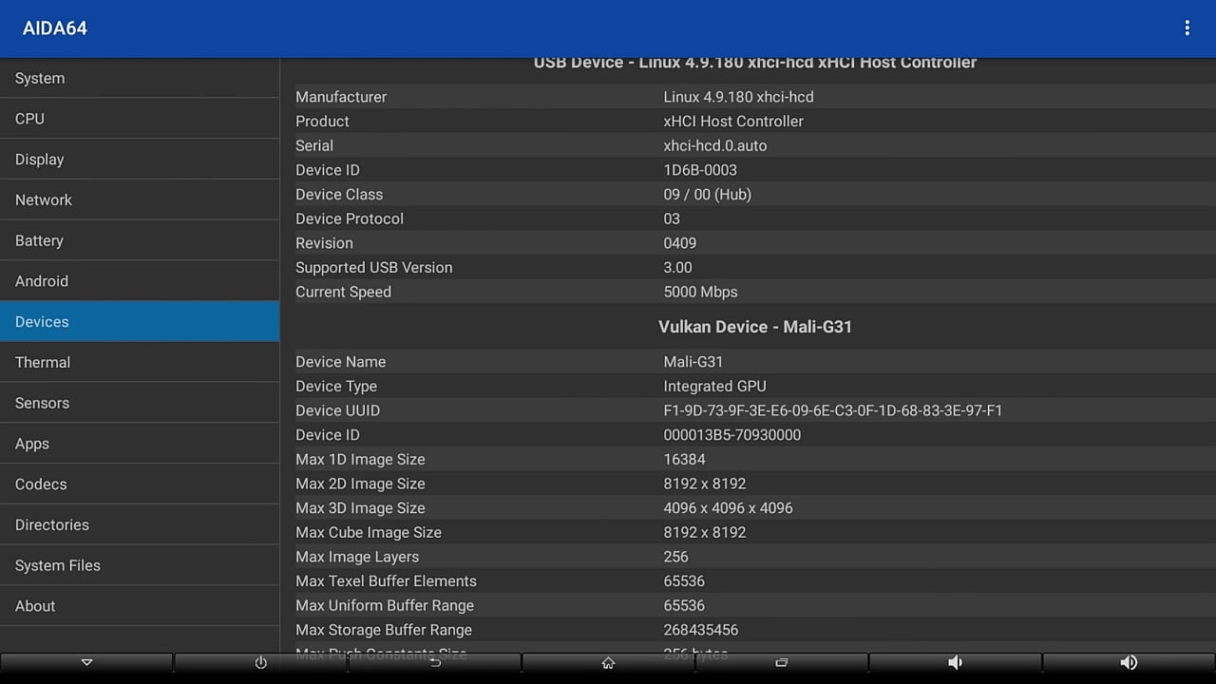Select the 000013B5-70930000 device ID value
This screenshot has width=1216, height=684.
[732, 435]
